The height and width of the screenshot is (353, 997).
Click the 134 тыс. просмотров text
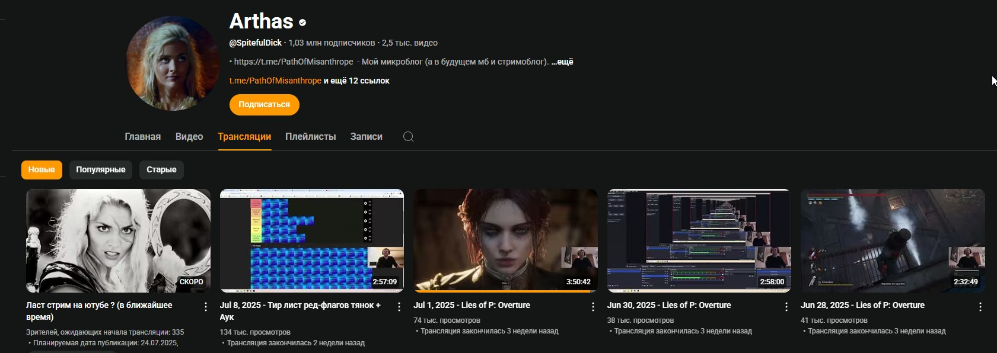coord(255,332)
